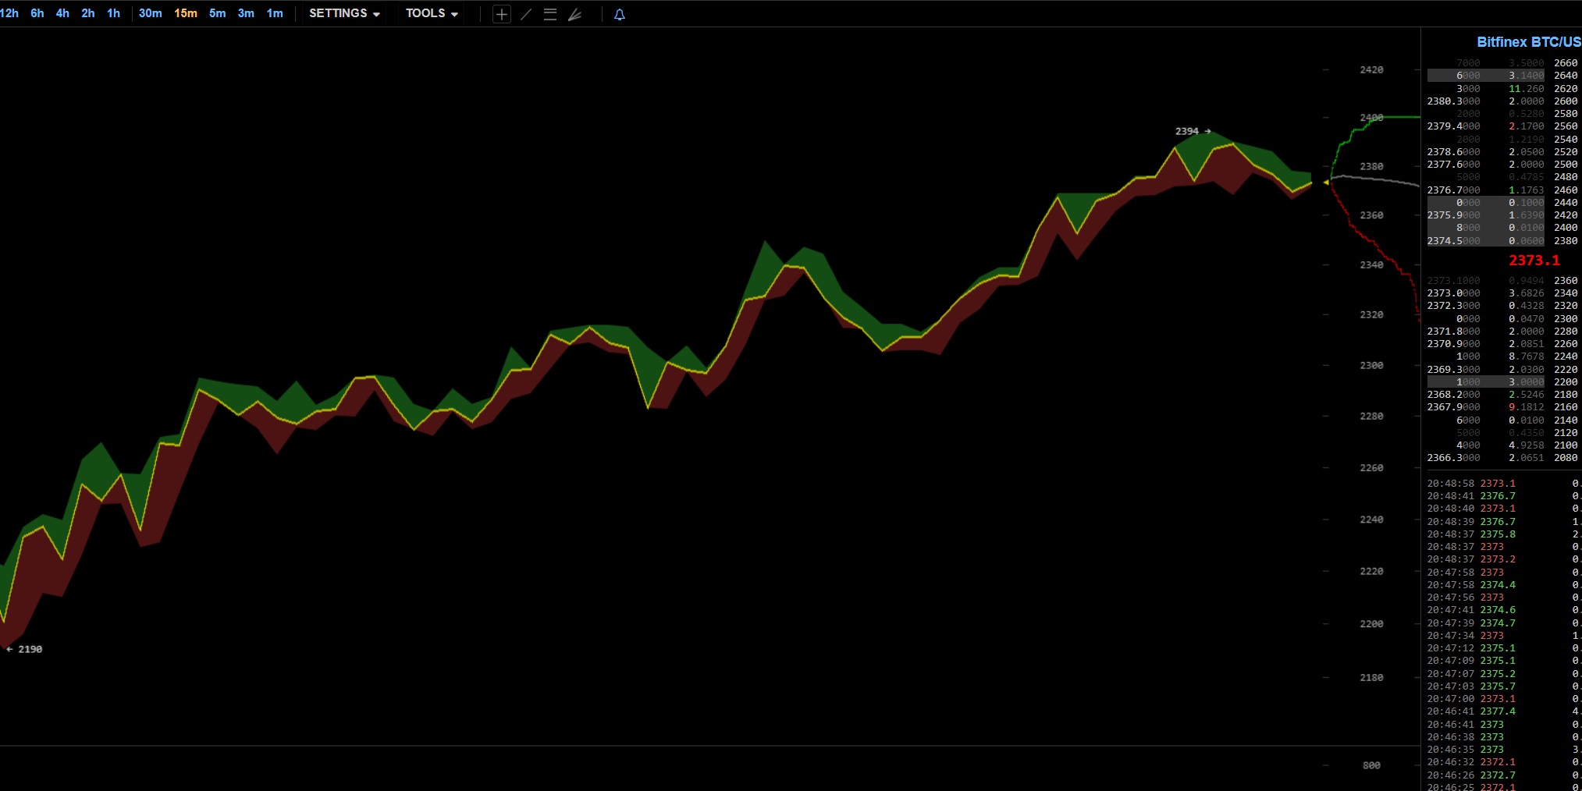This screenshot has height=791, width=1582.
Task: Click the 2367.9000 bid price
Action: coord(1453,407)
